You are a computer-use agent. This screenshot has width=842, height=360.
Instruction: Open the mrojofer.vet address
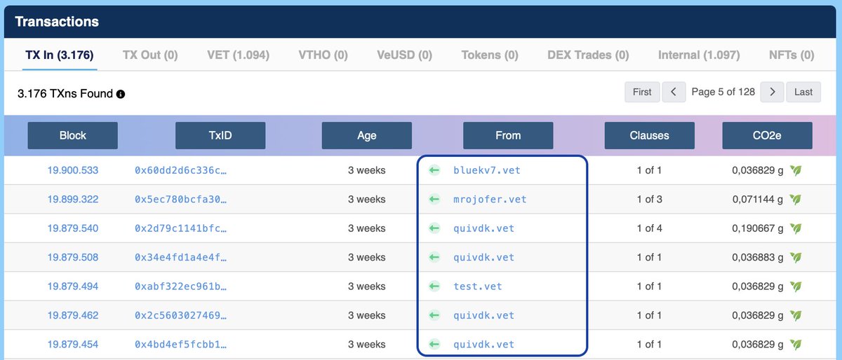click(490, 200)
